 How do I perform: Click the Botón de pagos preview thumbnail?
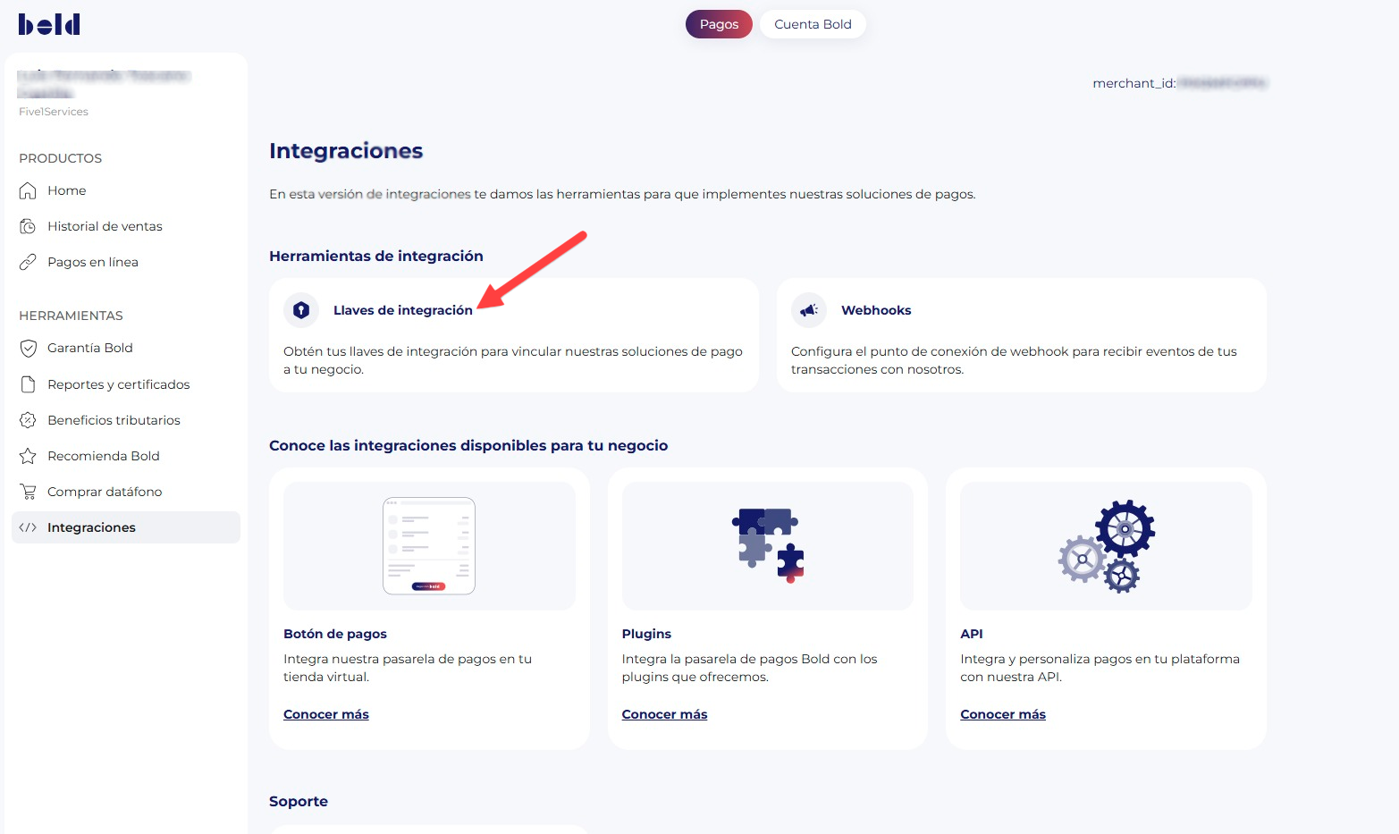(x=429, y=546)
